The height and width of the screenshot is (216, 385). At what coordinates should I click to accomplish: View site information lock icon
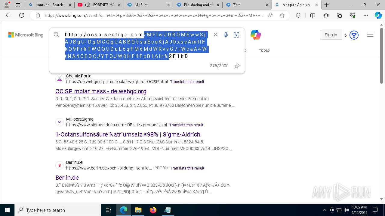[x=38, y=15]
